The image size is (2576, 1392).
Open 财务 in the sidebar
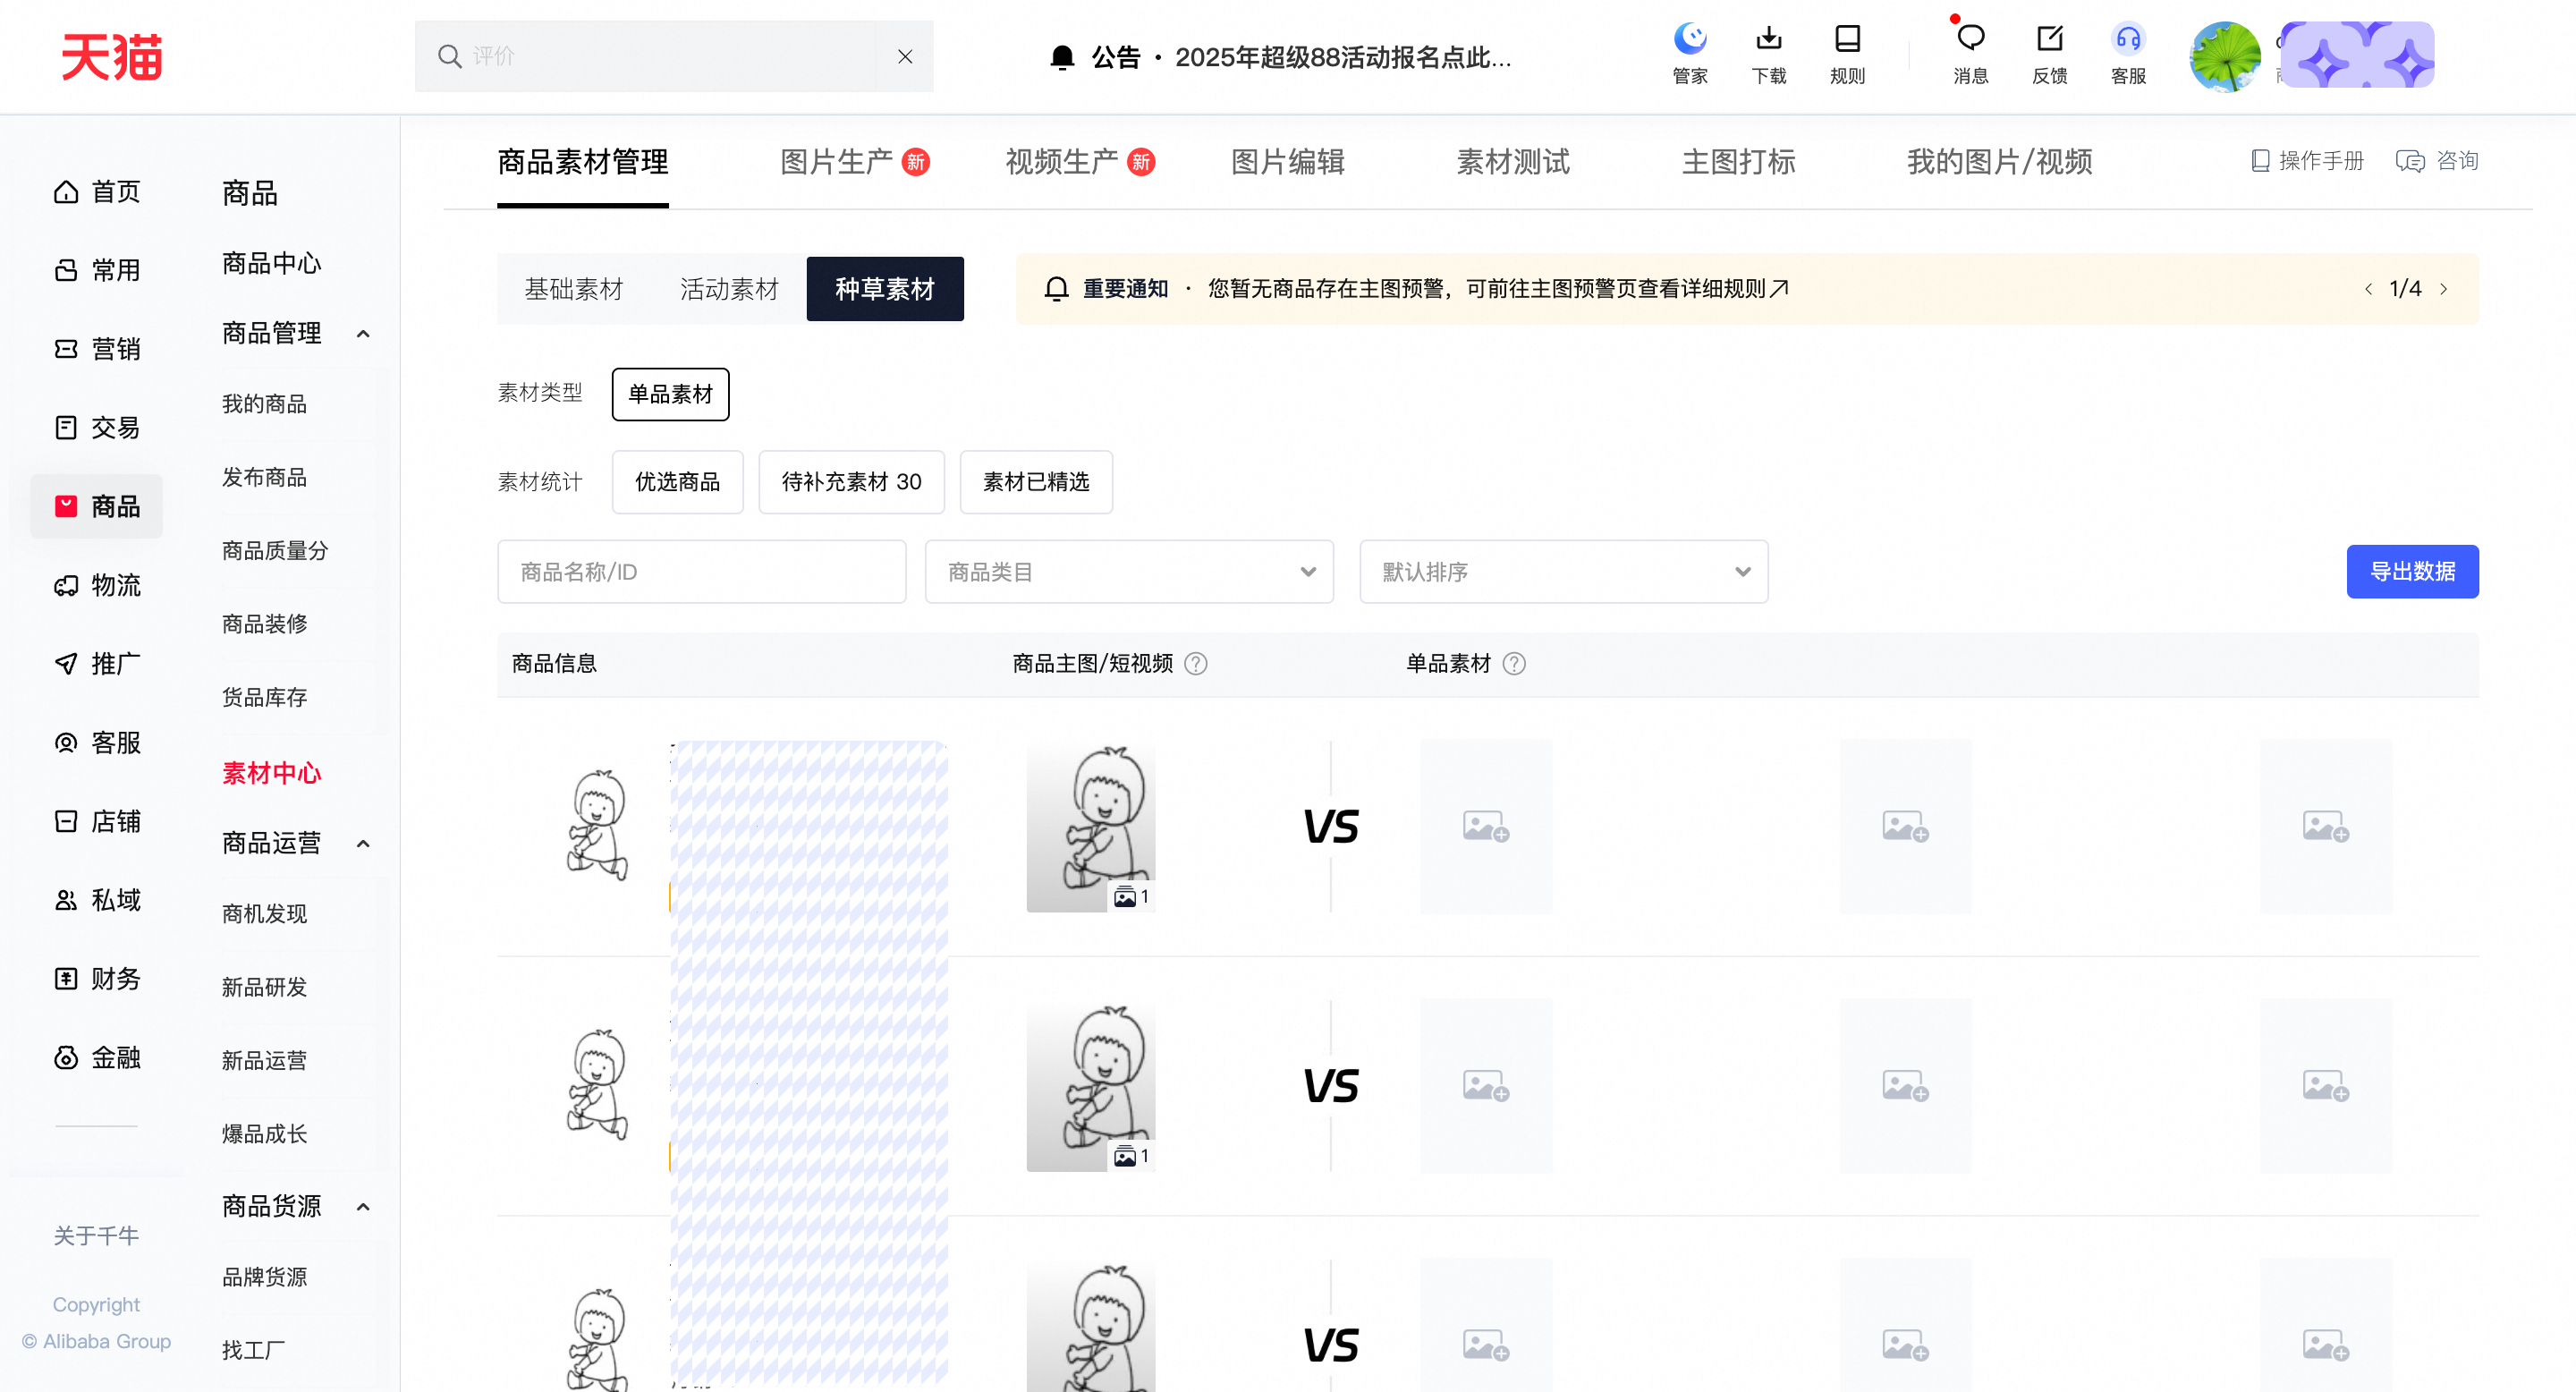(x=96, y=979)
